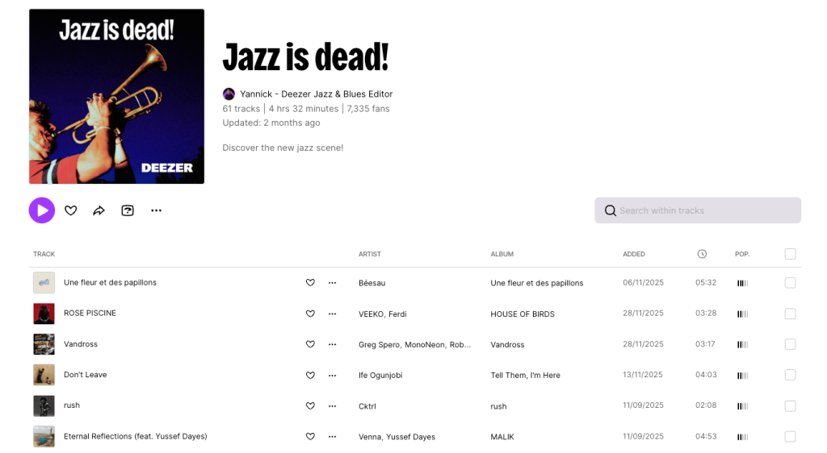Like the track Don't Leave

pyautogui.click(x=310, y=375)
